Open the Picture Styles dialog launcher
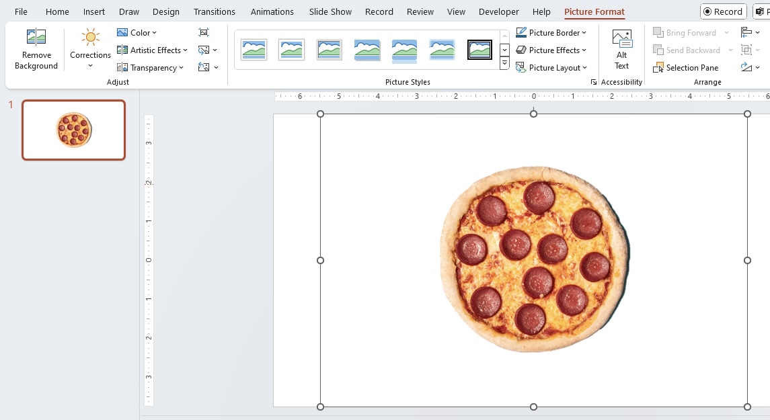Image resolution: width=770 pixels, height=420 pixels. (x=593, y=83)
